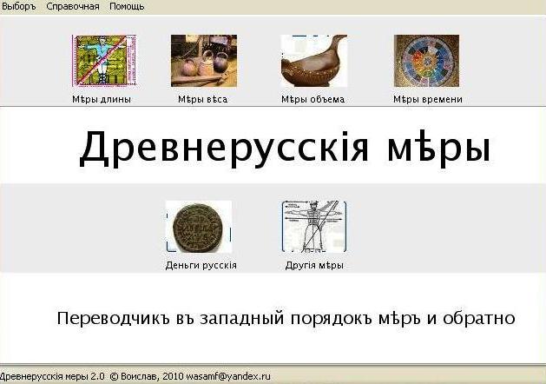Screen dimensions: 546x384
Task: Open the Помощь menu
Action: click(127, 7)
